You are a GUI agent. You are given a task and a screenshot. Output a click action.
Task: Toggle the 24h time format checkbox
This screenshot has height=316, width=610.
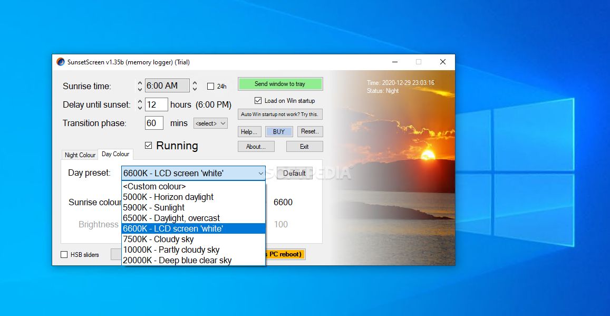point(210,87)
